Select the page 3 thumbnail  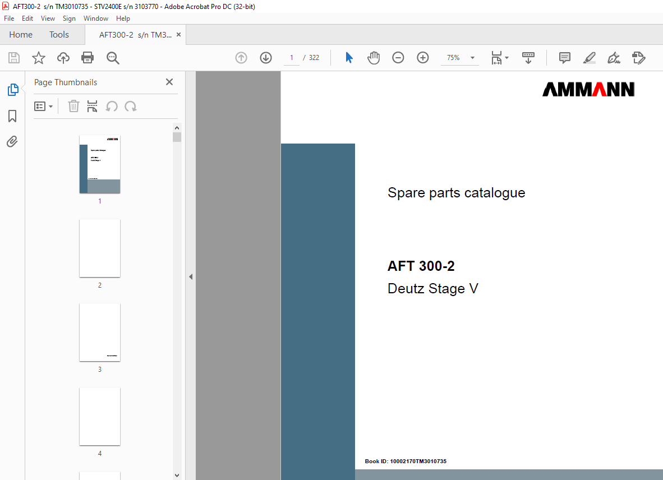(100, 332)
